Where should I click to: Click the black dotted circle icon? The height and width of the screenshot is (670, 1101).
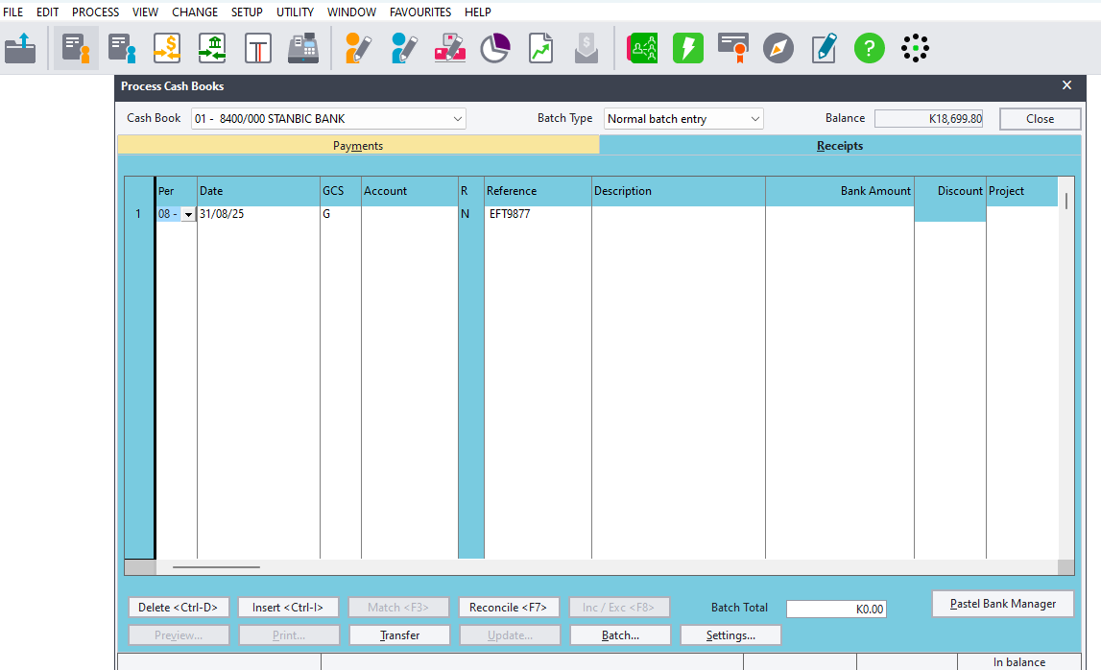(915, 48)
